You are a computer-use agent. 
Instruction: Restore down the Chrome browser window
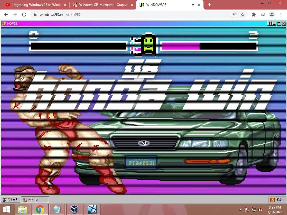pos(270,3)
